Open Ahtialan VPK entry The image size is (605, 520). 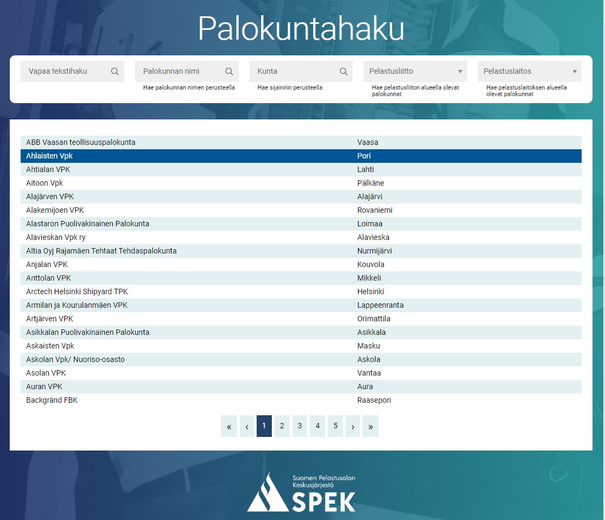click(301, 169)
